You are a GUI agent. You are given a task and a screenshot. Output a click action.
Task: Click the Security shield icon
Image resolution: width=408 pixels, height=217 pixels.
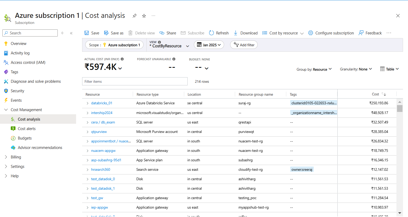pos(6,91)
